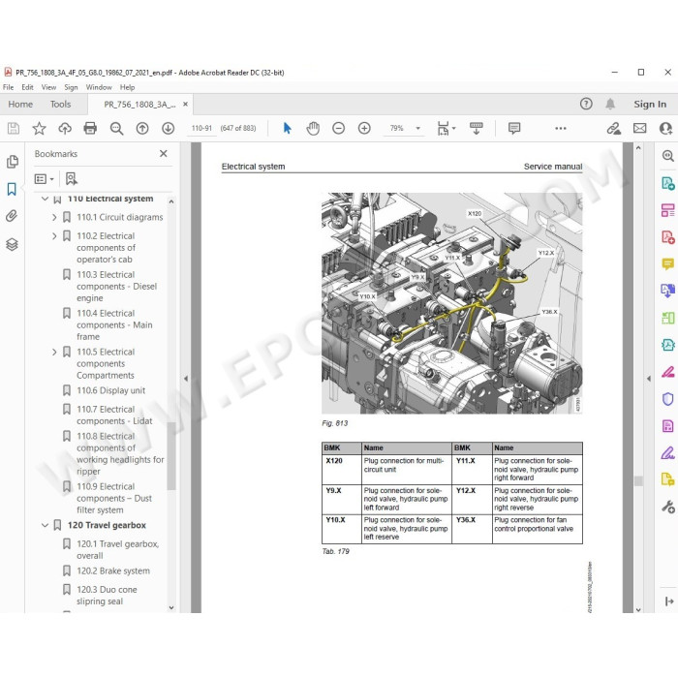
Task: Open the Layers panel
Action: [12, 244]
